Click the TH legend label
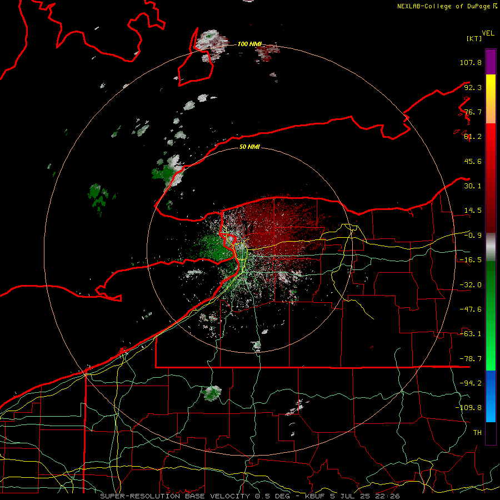Image resolution: width=500 pixels, height=500 pixels. coord(477,433)
